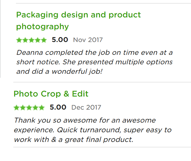This screenshot has height=161, width=191.
Task: Click fourth star of the Packaging design rating
Action: [x=37, y=40]
